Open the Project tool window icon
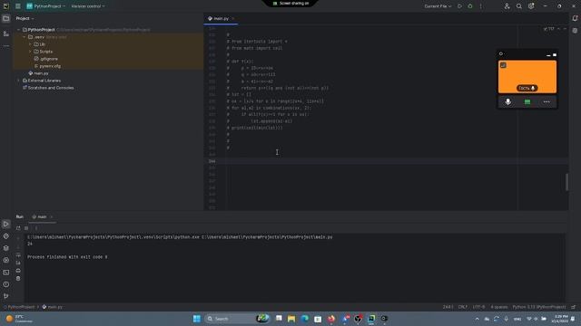This screenshot has width=581, height=326. (6, 18)
